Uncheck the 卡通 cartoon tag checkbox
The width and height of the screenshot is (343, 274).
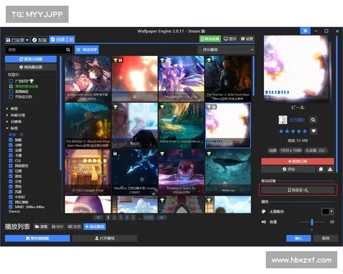[x=11, y=156]
